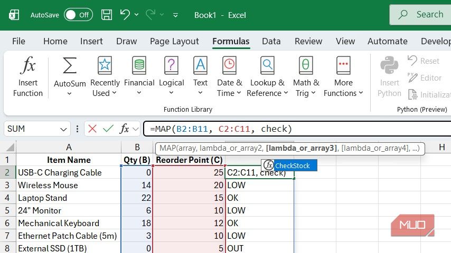Switch to the Insert tab
Image resolution: width=451 pixels, height=253 pixels.
pyautogui.click(x=91, y=41)
